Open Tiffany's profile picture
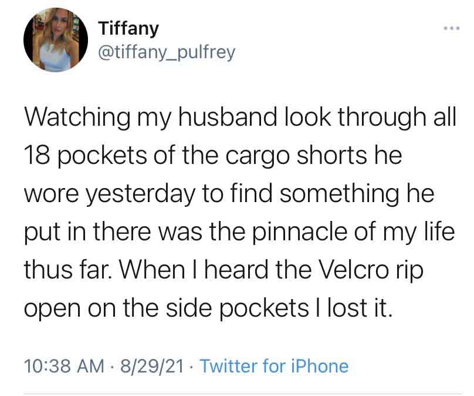 [56, 40]
